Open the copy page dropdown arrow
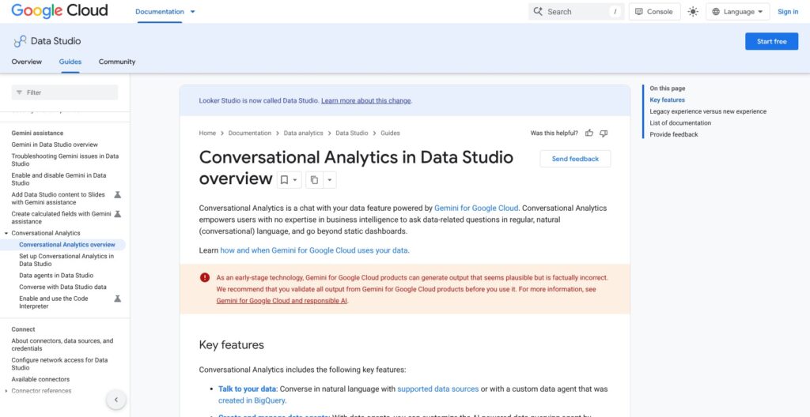The image size is (810, 417). (x=330, y=179)
